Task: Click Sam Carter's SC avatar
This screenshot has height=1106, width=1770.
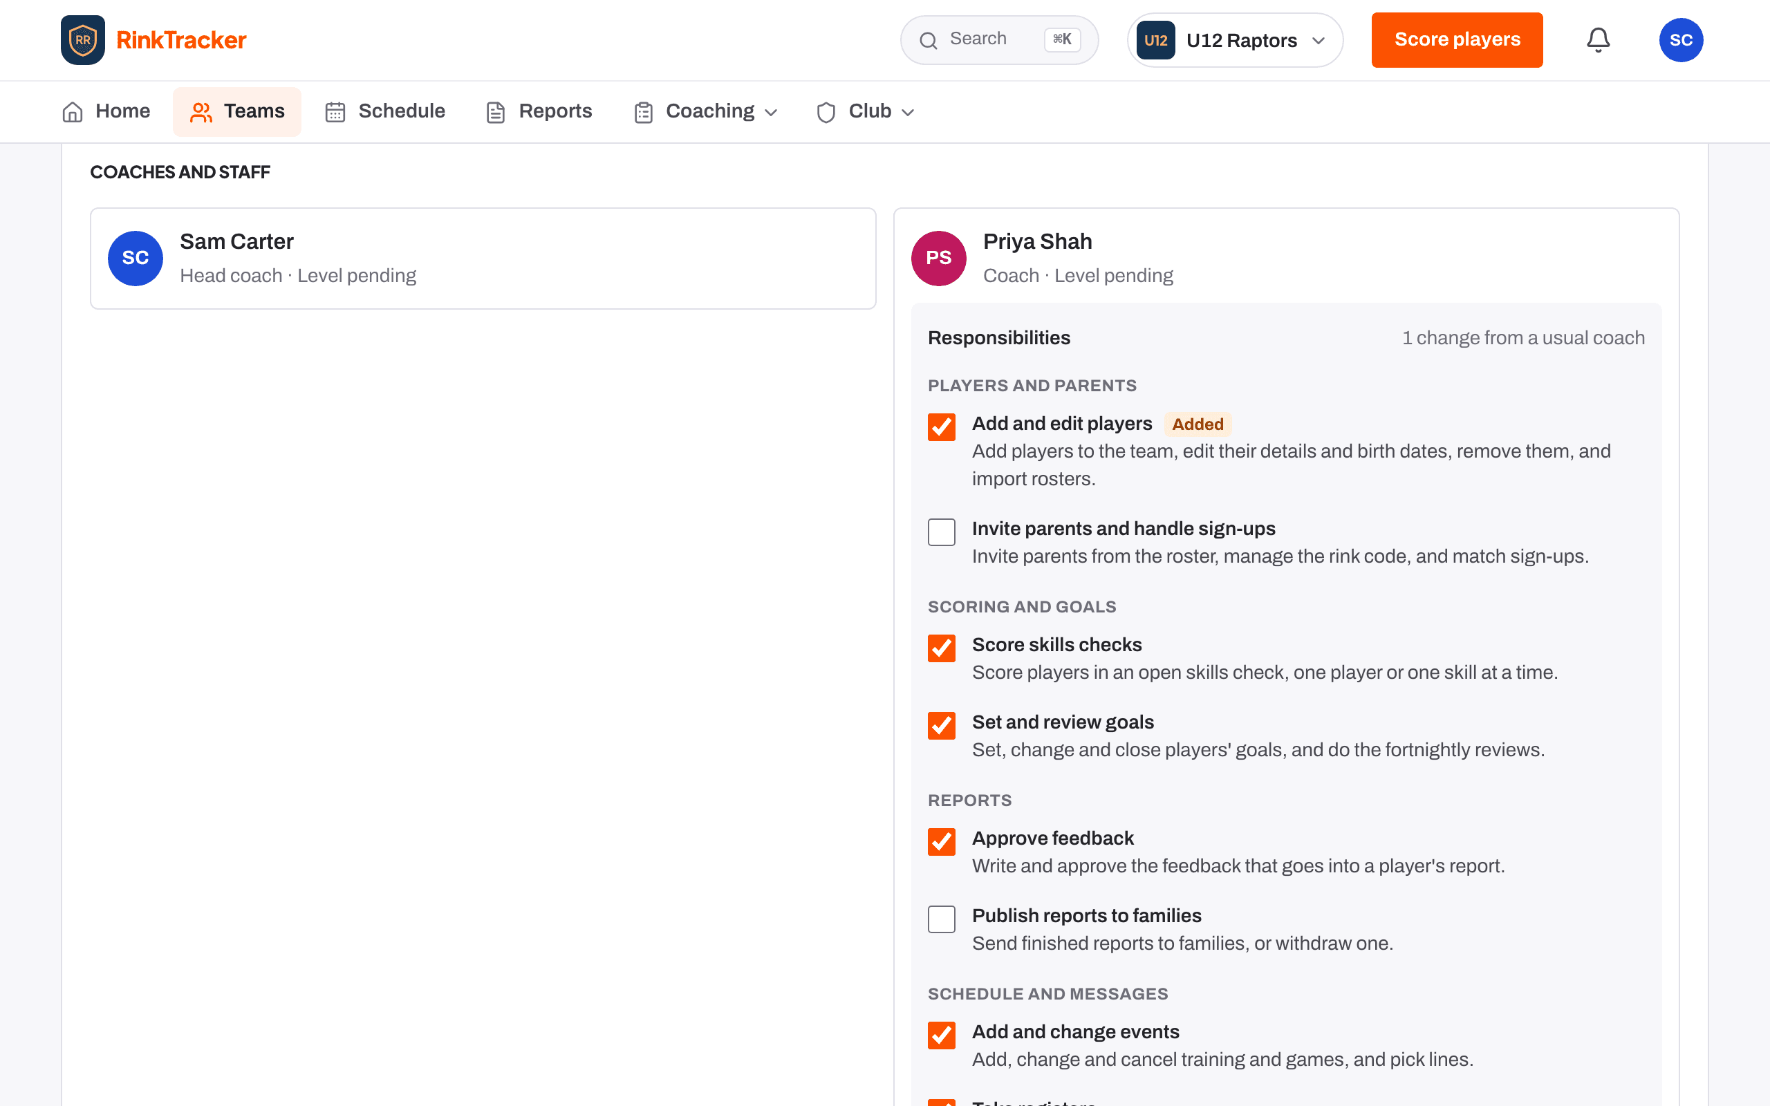Action: point(136,259)
